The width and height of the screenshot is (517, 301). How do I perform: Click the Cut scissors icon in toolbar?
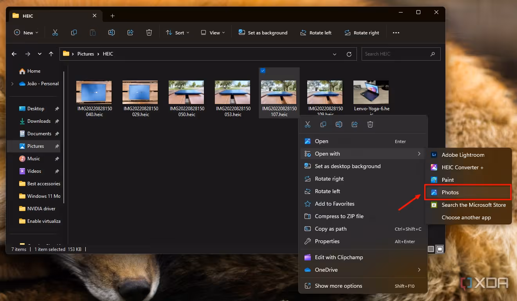tap(55, 33)
